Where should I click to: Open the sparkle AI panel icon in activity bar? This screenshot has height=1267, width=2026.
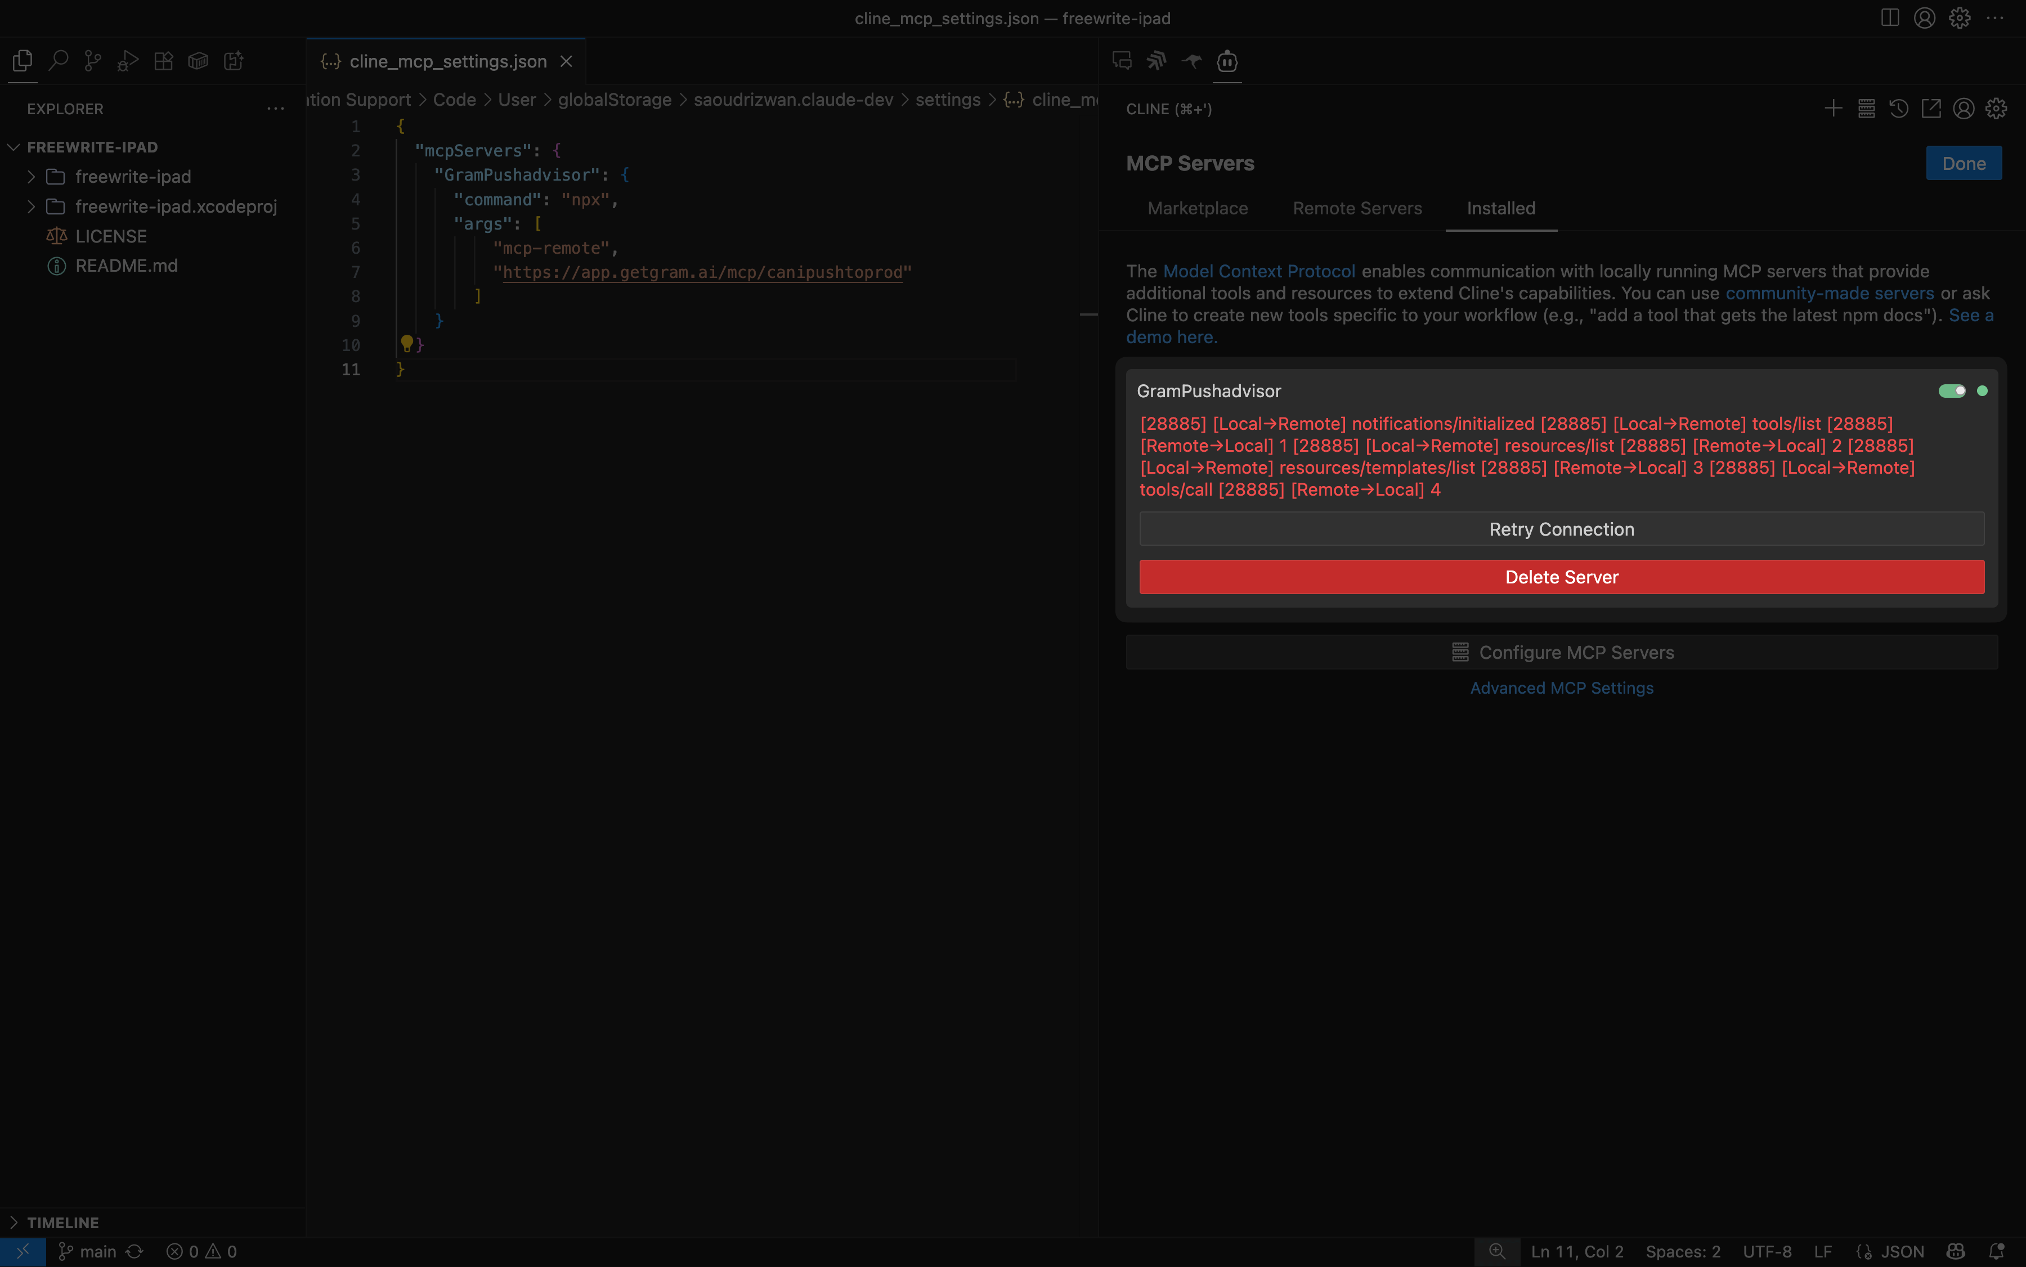point(234,60)
